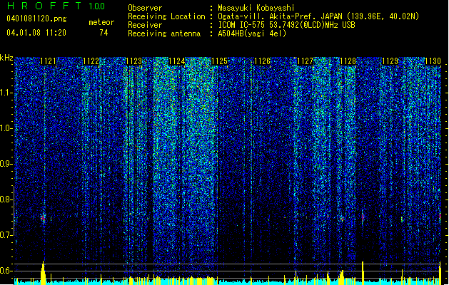Click the kHz unit label on axis
This screenshot has width=449, height=285.
point(6,58)
